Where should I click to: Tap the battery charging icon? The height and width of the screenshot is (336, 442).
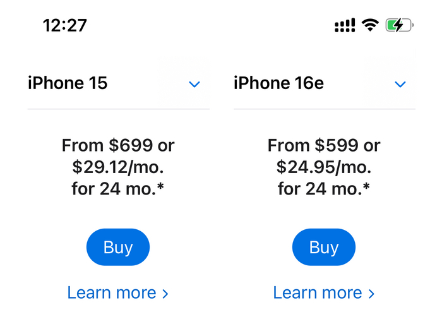click(x=400, y=25)
